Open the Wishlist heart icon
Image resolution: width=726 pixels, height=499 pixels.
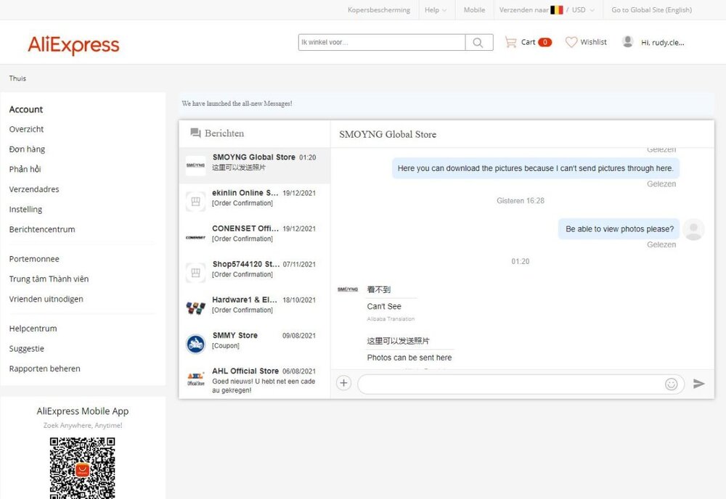[571, 42]
